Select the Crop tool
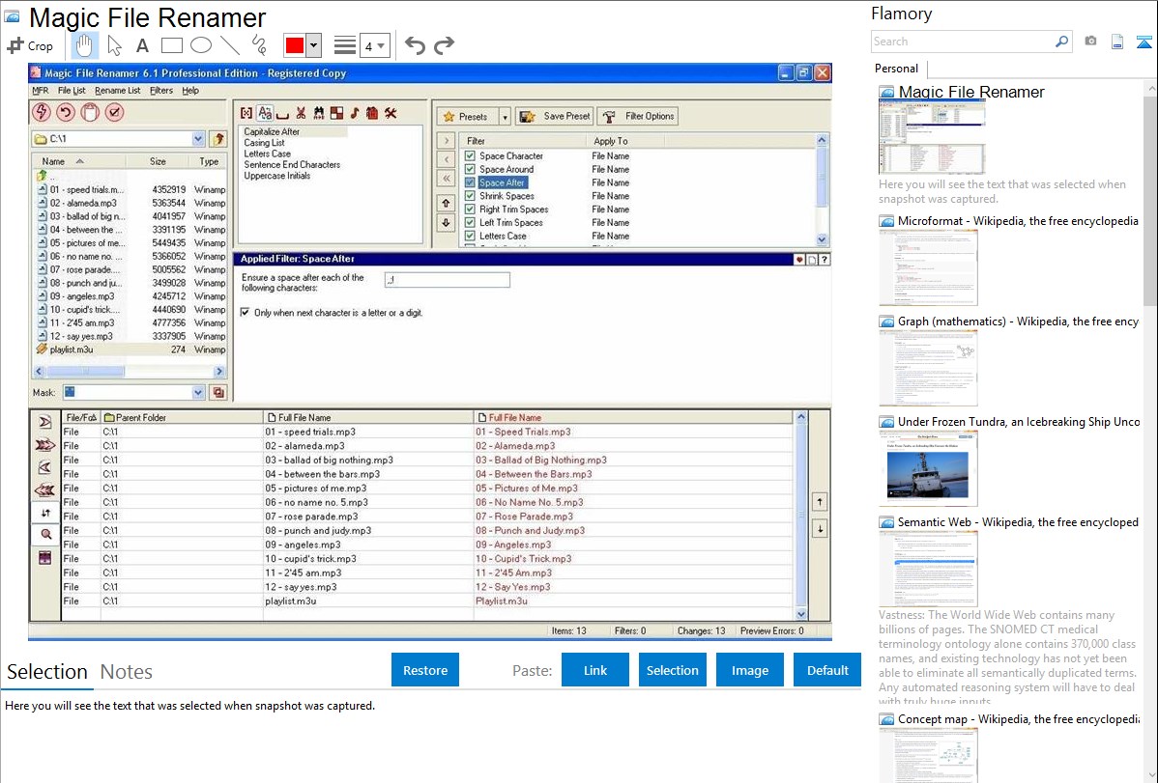The height and width of the screenshot is (783, 1158). pos(30,45)
